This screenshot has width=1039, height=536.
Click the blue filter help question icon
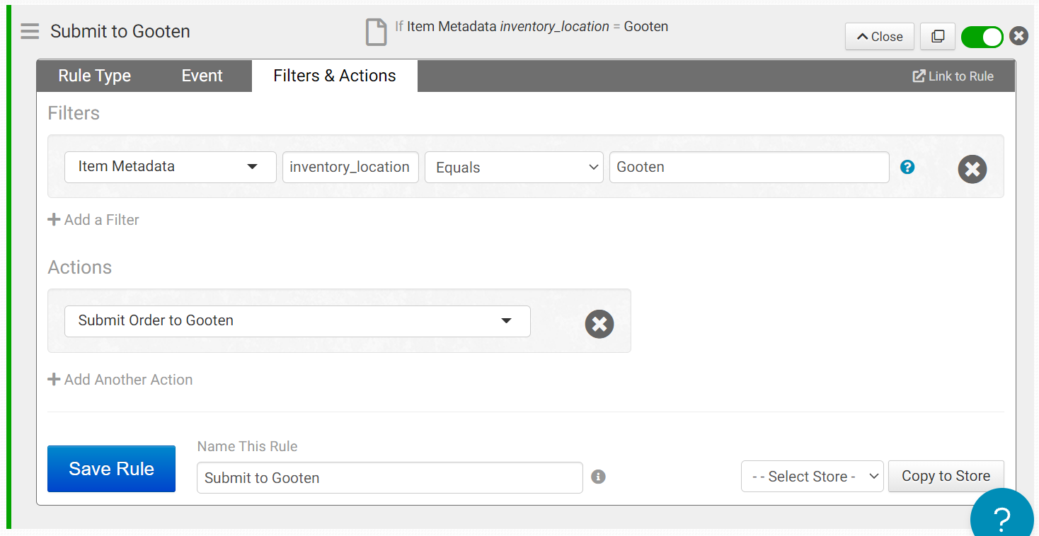[907, 168]
